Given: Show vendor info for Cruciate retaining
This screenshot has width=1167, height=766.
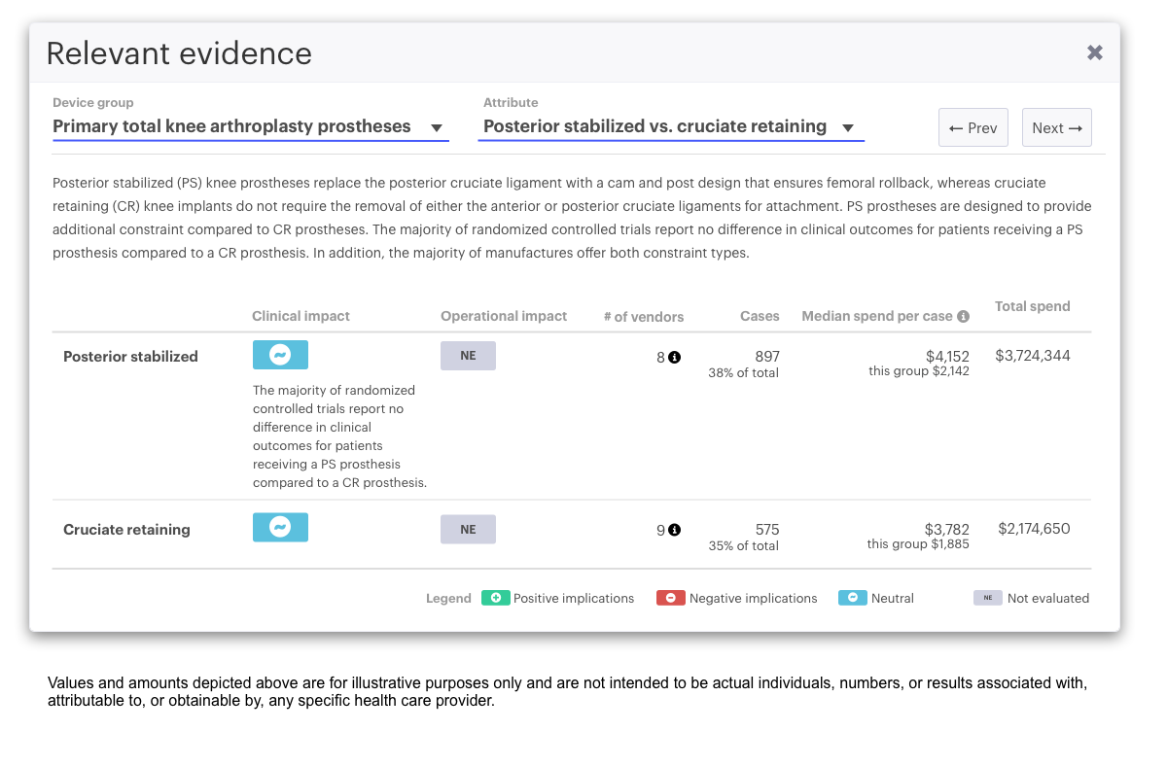Looking at the screenshot, I should coord(675,530).
